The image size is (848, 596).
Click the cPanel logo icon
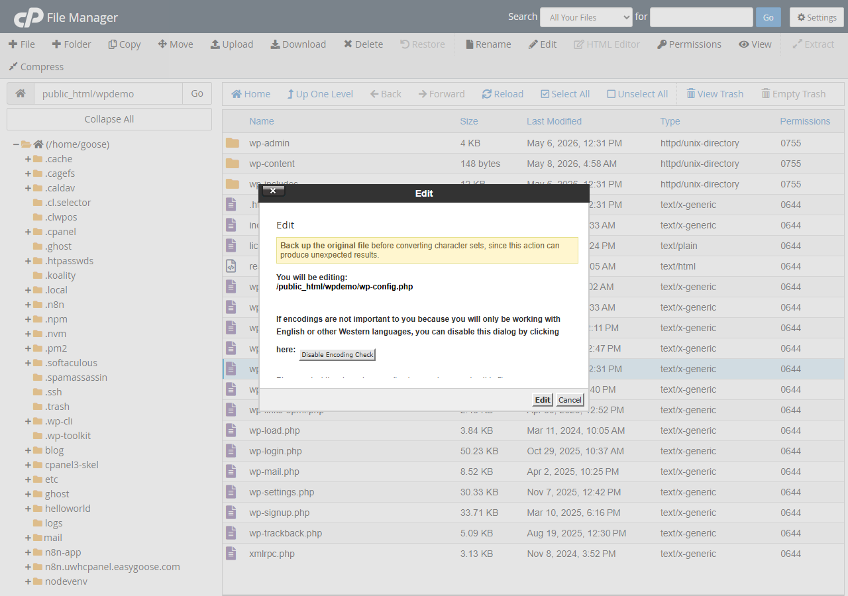coord(28,17)
